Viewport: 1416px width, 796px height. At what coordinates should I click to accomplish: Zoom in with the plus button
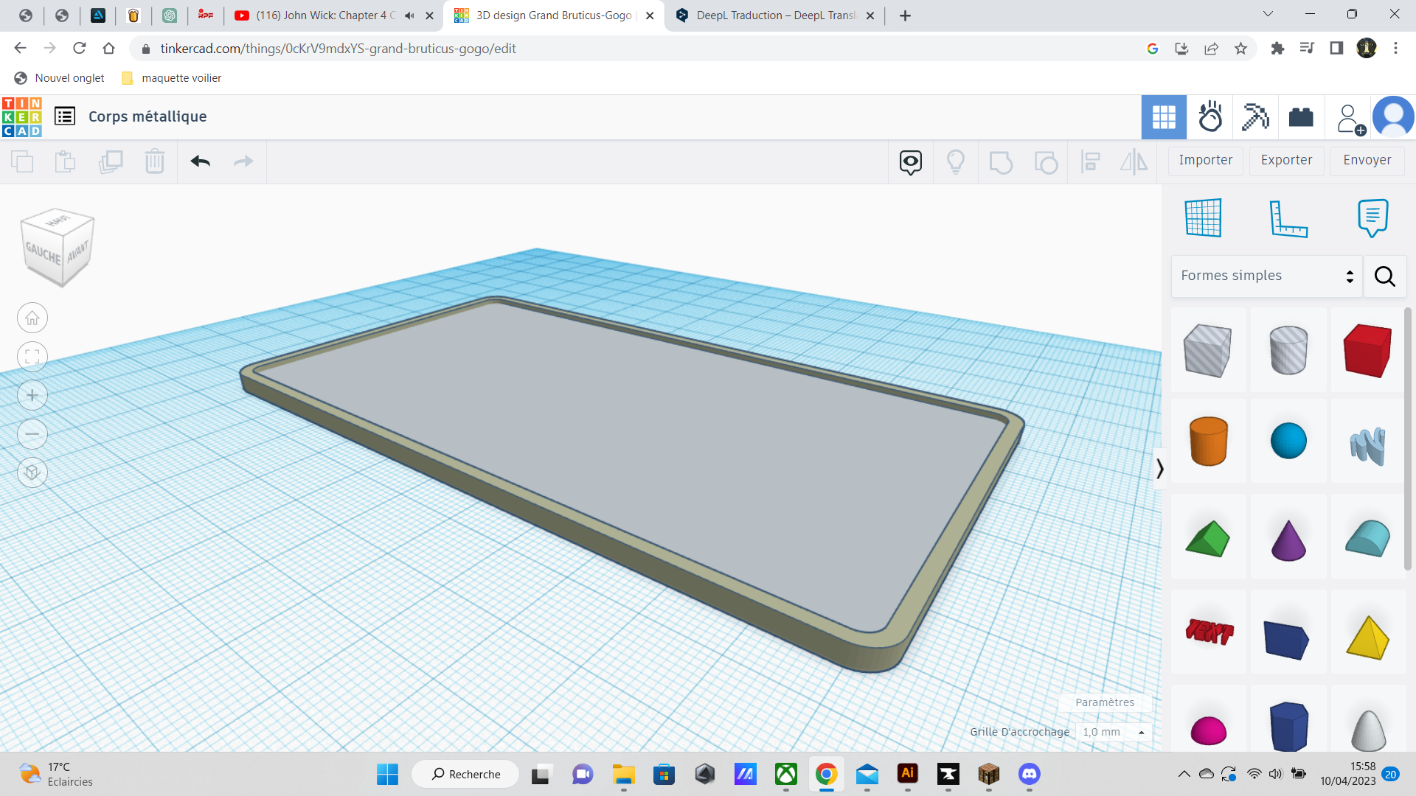(32, 396)
